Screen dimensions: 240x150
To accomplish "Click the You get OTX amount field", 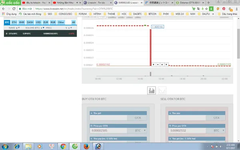I will point(108,118).
